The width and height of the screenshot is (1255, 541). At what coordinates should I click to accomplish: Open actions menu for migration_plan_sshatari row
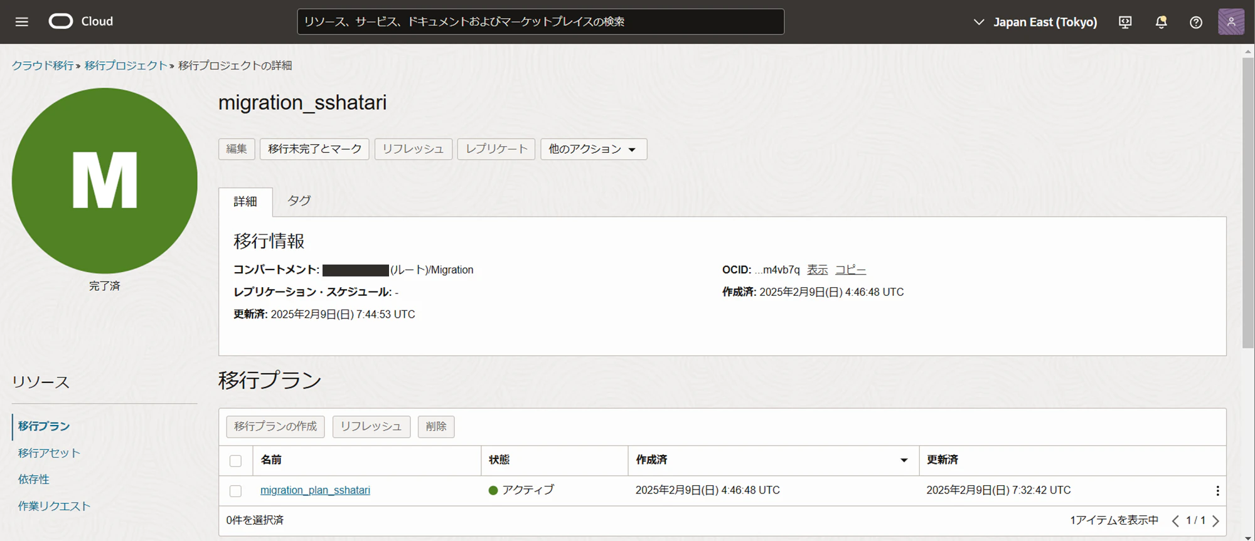[1217, 491]
